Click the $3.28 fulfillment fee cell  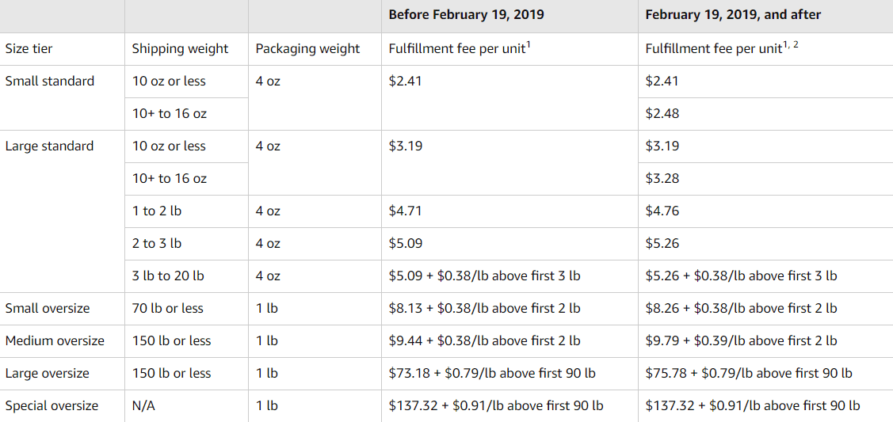point(662,178)
